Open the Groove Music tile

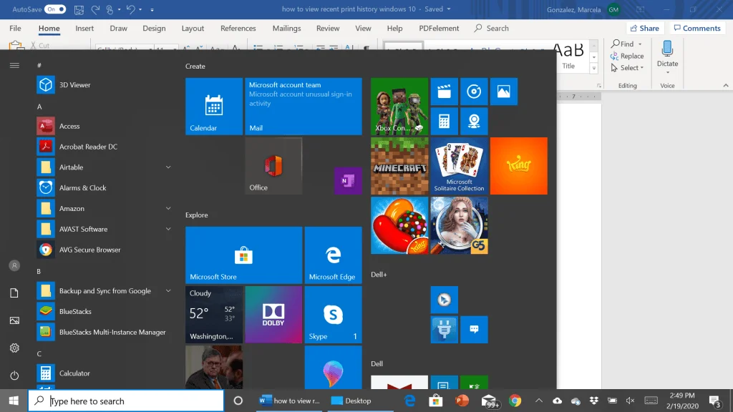tap(474, 92)
